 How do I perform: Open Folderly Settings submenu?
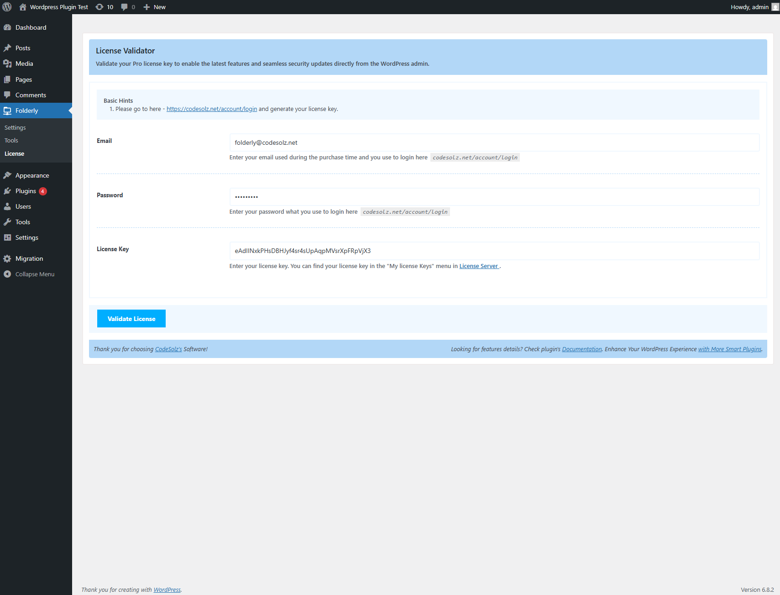click(15, 127)
